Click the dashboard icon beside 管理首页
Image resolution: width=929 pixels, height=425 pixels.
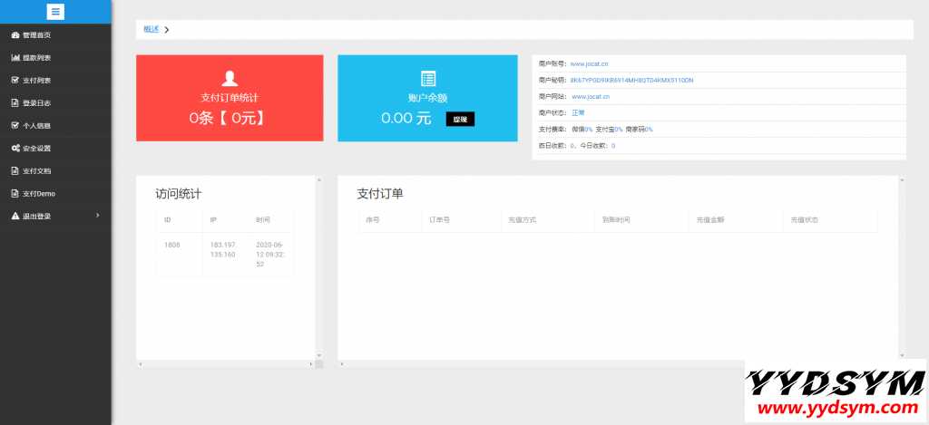[15, 35]
